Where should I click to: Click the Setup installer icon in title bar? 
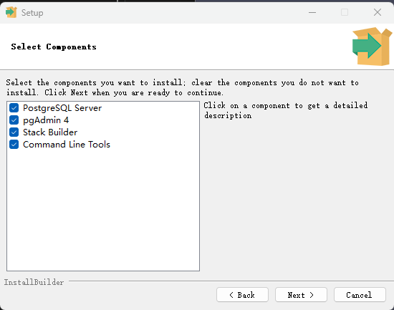click(x=11, y=12)
